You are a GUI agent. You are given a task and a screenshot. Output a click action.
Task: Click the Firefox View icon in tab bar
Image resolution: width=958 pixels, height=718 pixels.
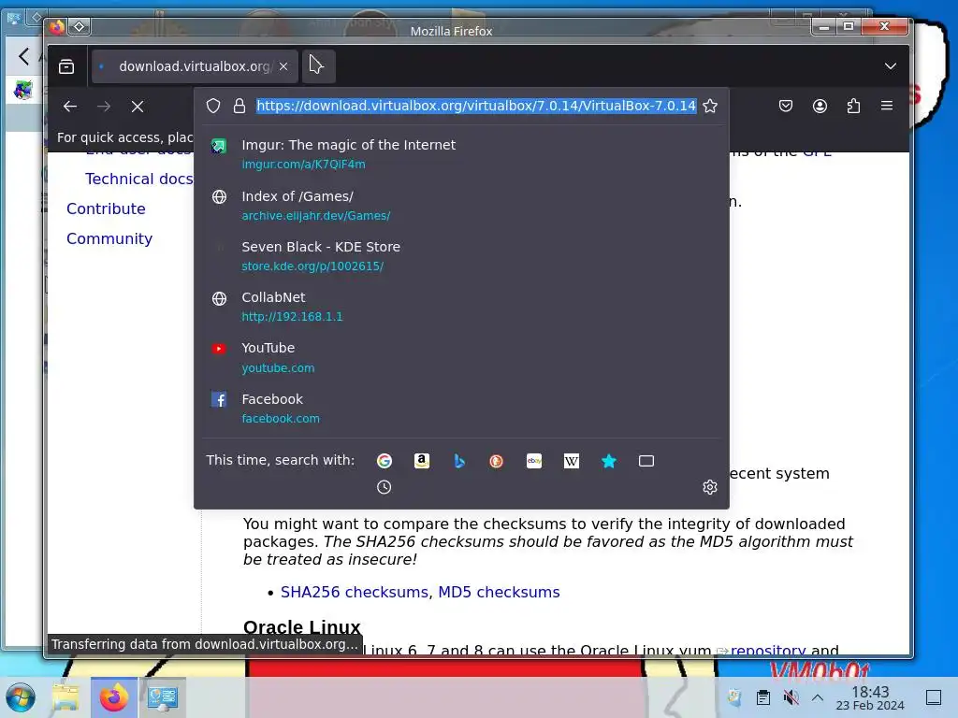[66, 66]
